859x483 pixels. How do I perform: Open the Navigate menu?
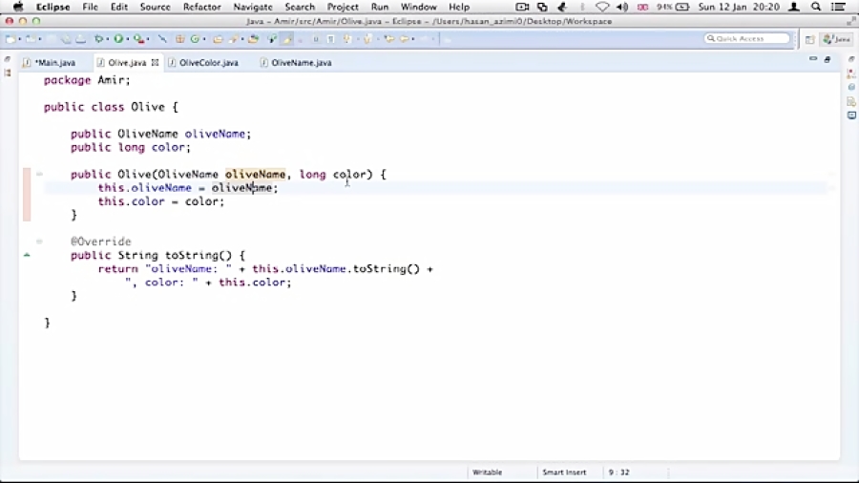(x=253, y=7)
